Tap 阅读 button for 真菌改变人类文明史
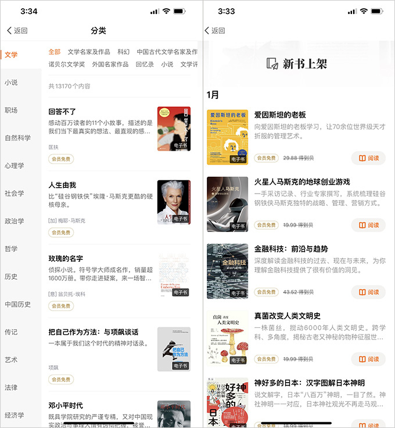The image size is (395, 428). pos(368,359)
